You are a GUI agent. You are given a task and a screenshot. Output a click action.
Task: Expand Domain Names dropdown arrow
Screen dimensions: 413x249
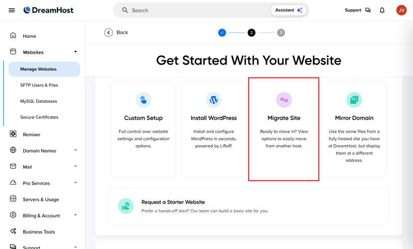pyautogui.click(x=75, y=150)
